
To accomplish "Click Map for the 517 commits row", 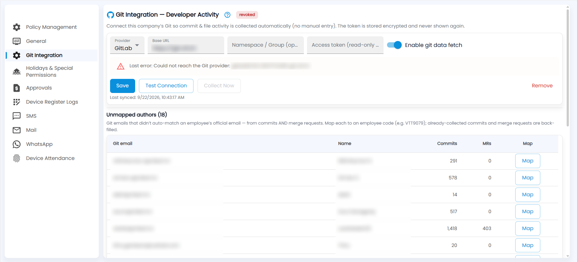I will click(x=528, y=212).
